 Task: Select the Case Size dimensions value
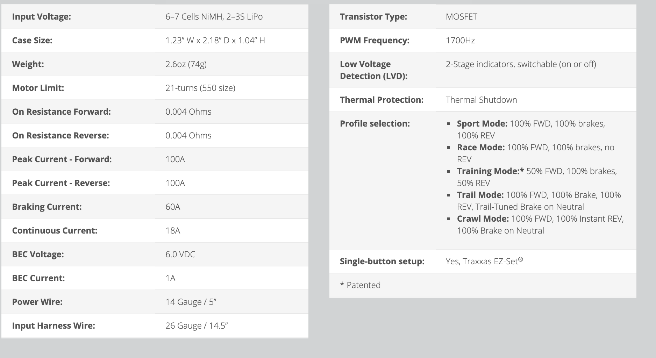tap(215, 40)
